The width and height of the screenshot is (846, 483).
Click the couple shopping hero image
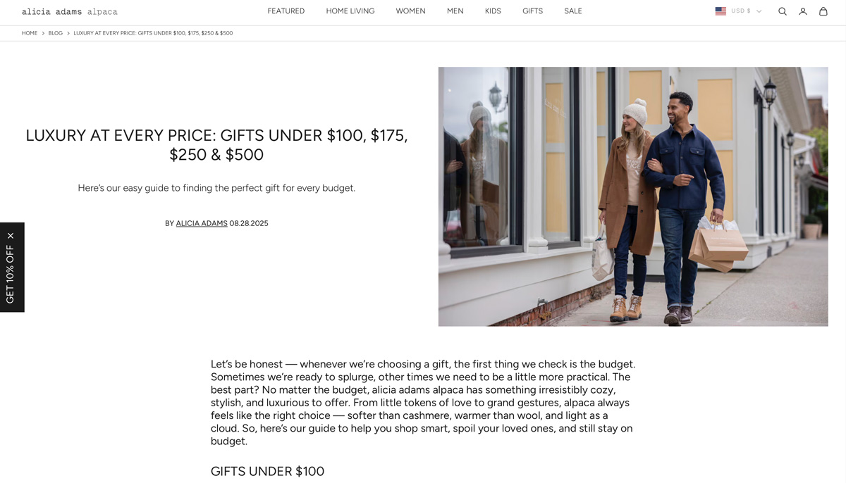pyautogui.click(x=633, y=196)
